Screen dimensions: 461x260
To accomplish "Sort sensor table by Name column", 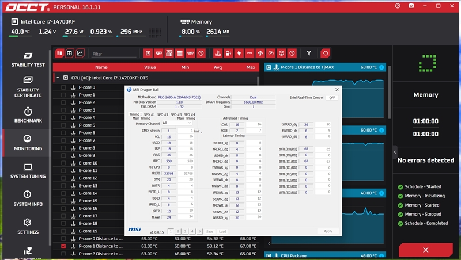I will [101, 67].
